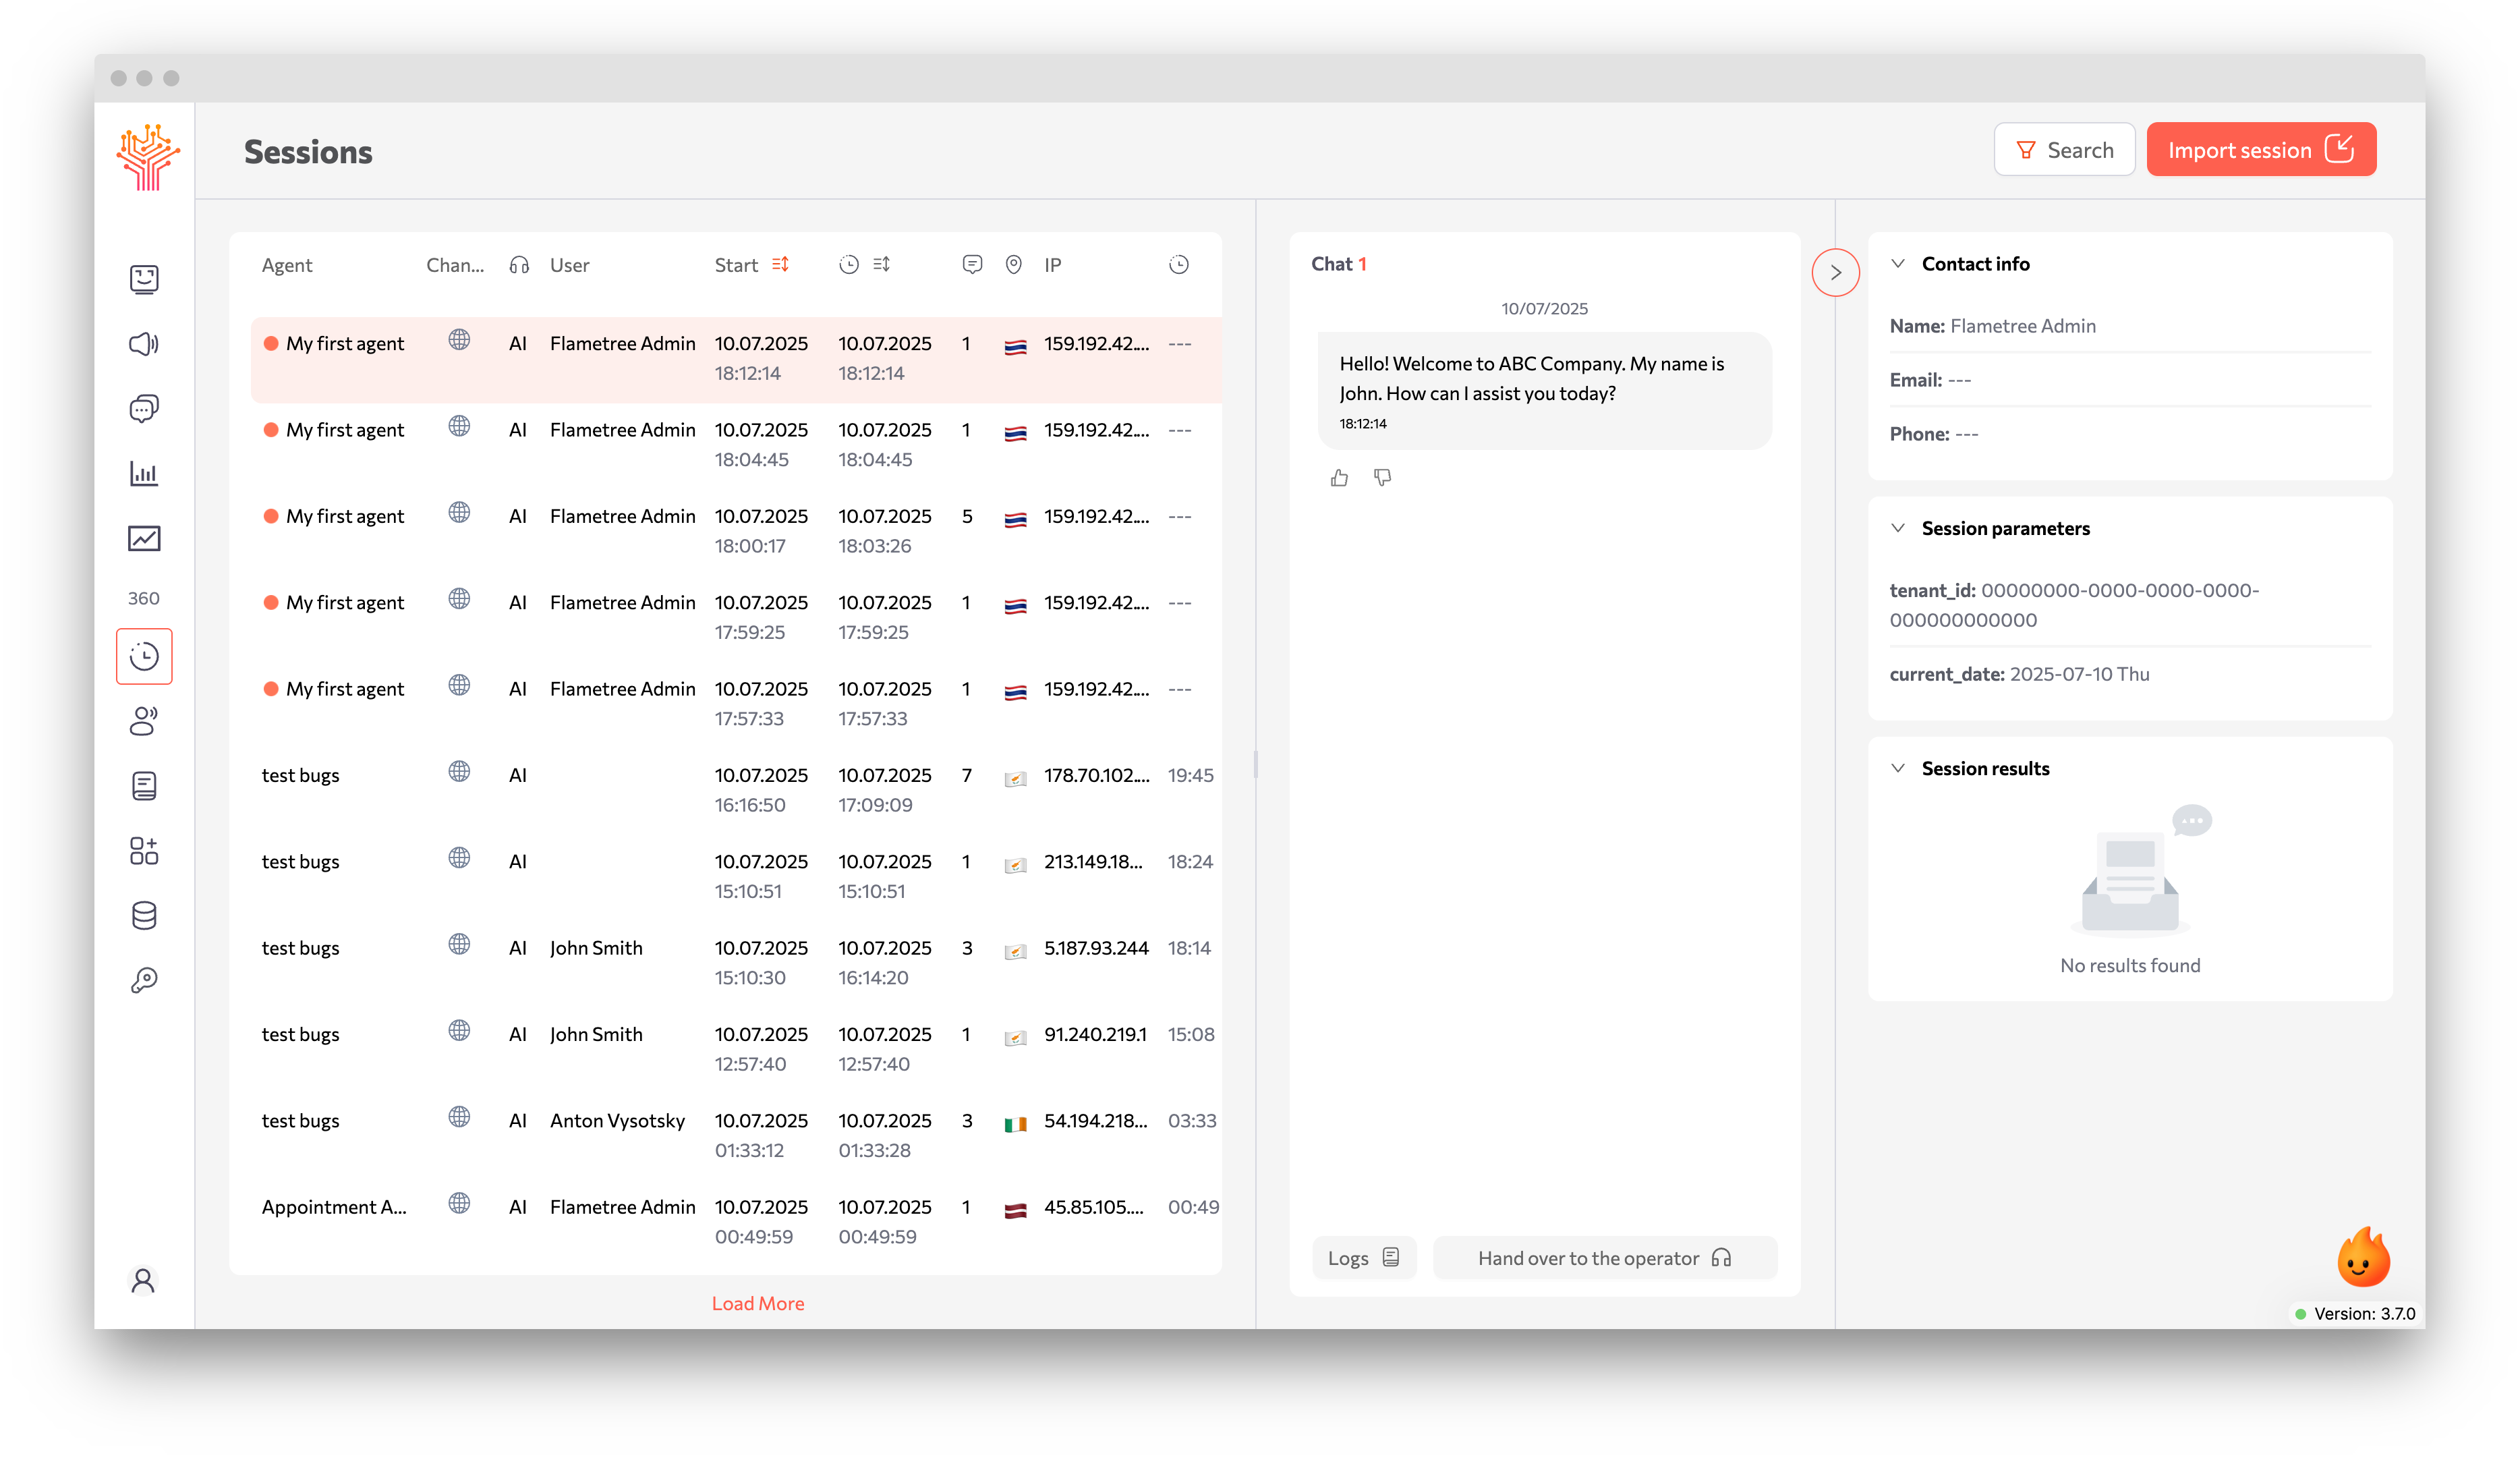This screenshot has height=1464, width=2520.
Task: Select the test bugs session started 15:10:51
Action: tap(736, 877)
